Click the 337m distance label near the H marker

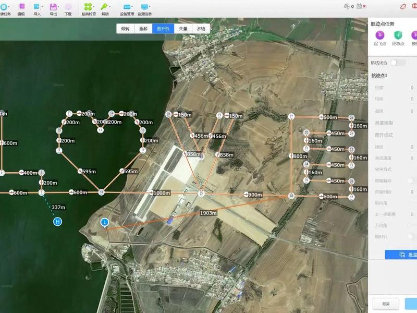click(58, 207)
